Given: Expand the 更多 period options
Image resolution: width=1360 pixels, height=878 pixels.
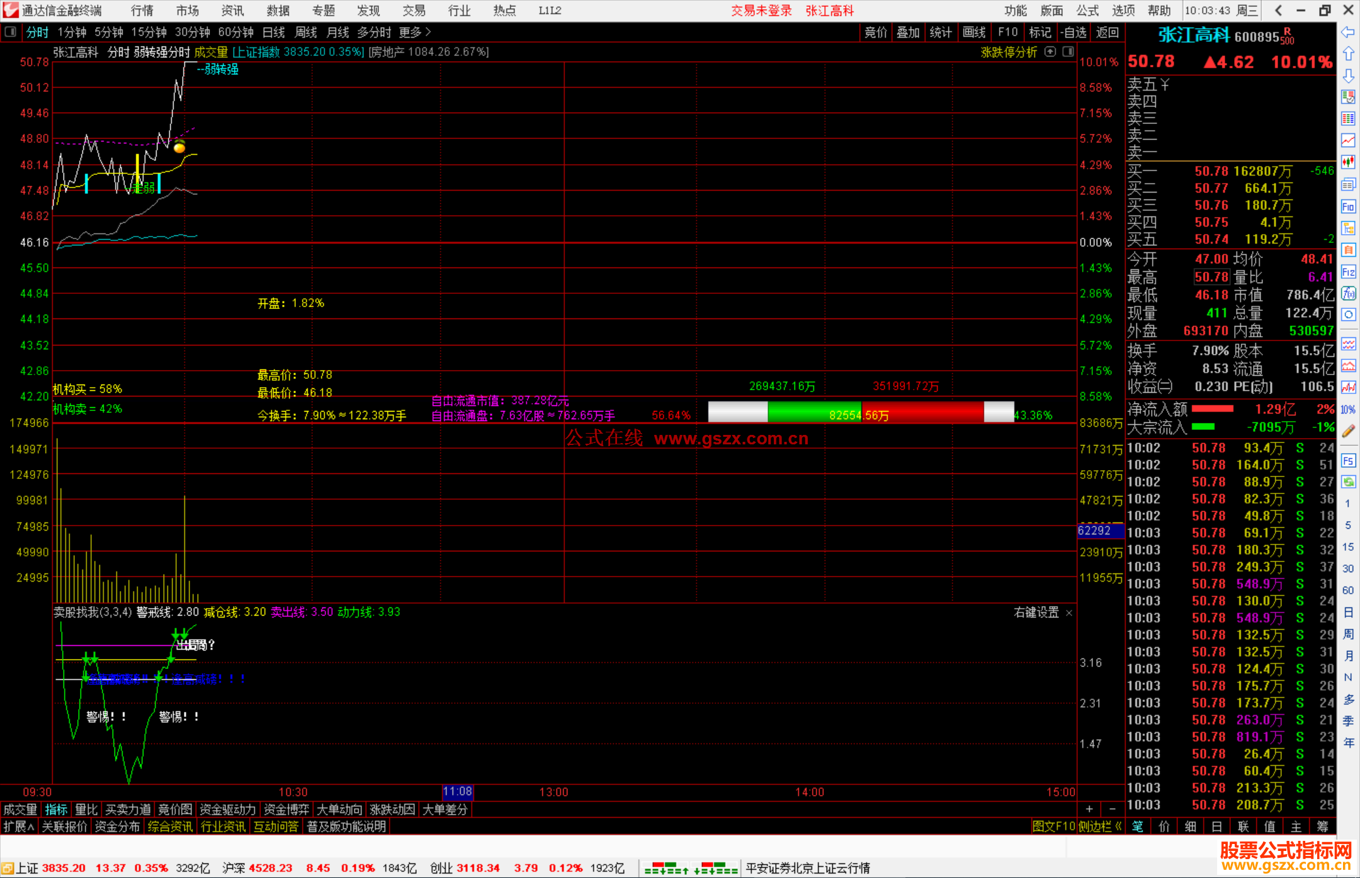Looking at the screenshot, I should [415, 32].
